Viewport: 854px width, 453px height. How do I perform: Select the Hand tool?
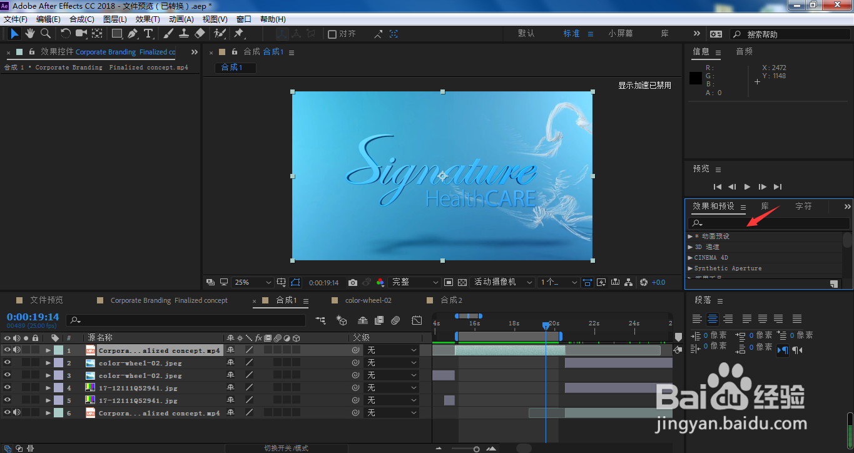pyautogui.click(x=30, y=33)
